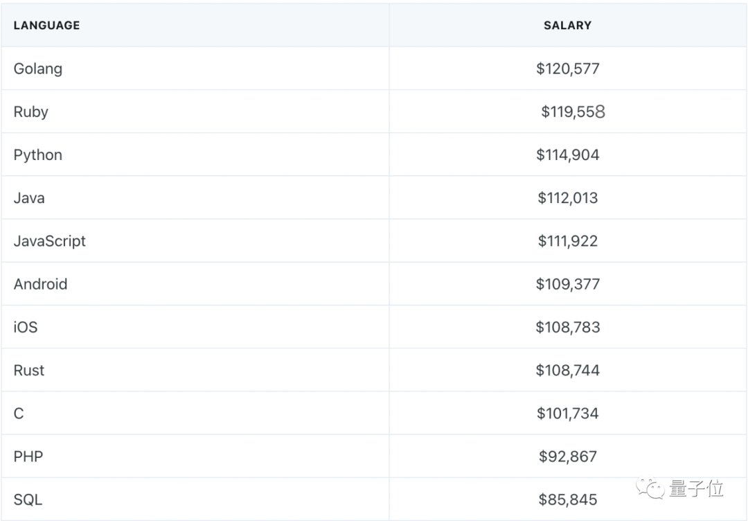Click the $114,904 salary value
The image size is (748, 521).
(x=568, y=155)
